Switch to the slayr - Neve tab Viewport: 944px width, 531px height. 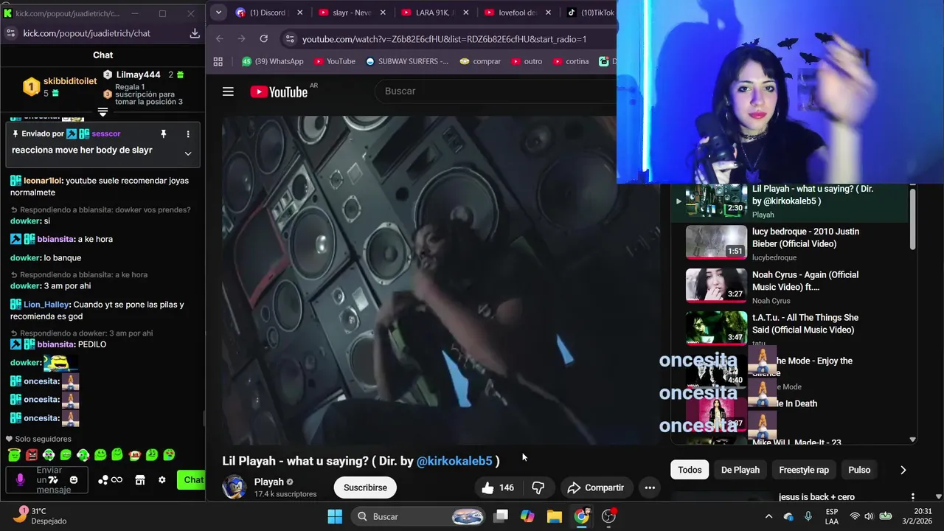pos(353,13)
